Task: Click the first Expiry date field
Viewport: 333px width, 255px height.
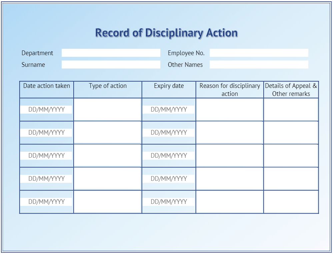Action: tap(169, 109)
